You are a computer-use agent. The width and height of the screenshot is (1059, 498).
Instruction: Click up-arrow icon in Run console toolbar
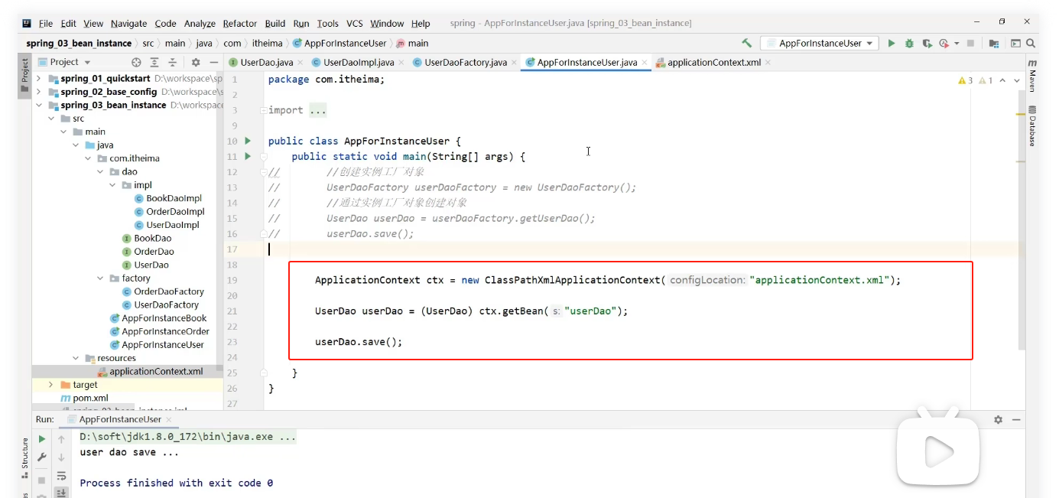(x=62, y=439)
